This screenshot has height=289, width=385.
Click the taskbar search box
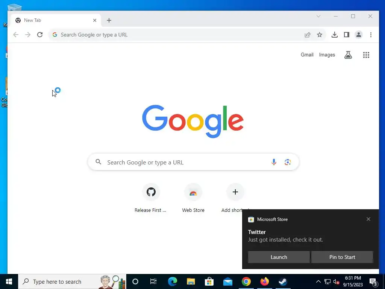(x=72, y=281)
